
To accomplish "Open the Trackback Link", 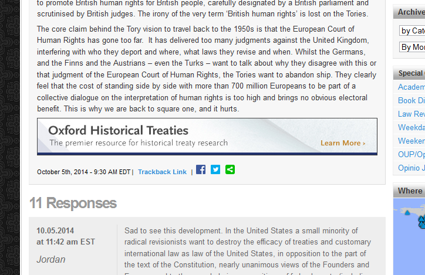I will [162, 172].
